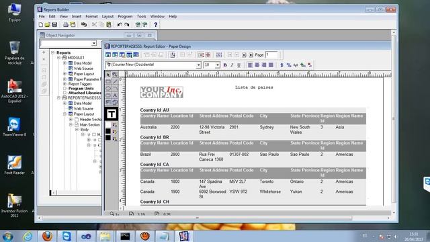This screenshot has height=242, width=430.
Task: Print the report using the printer icon
Action: [66, 25]
